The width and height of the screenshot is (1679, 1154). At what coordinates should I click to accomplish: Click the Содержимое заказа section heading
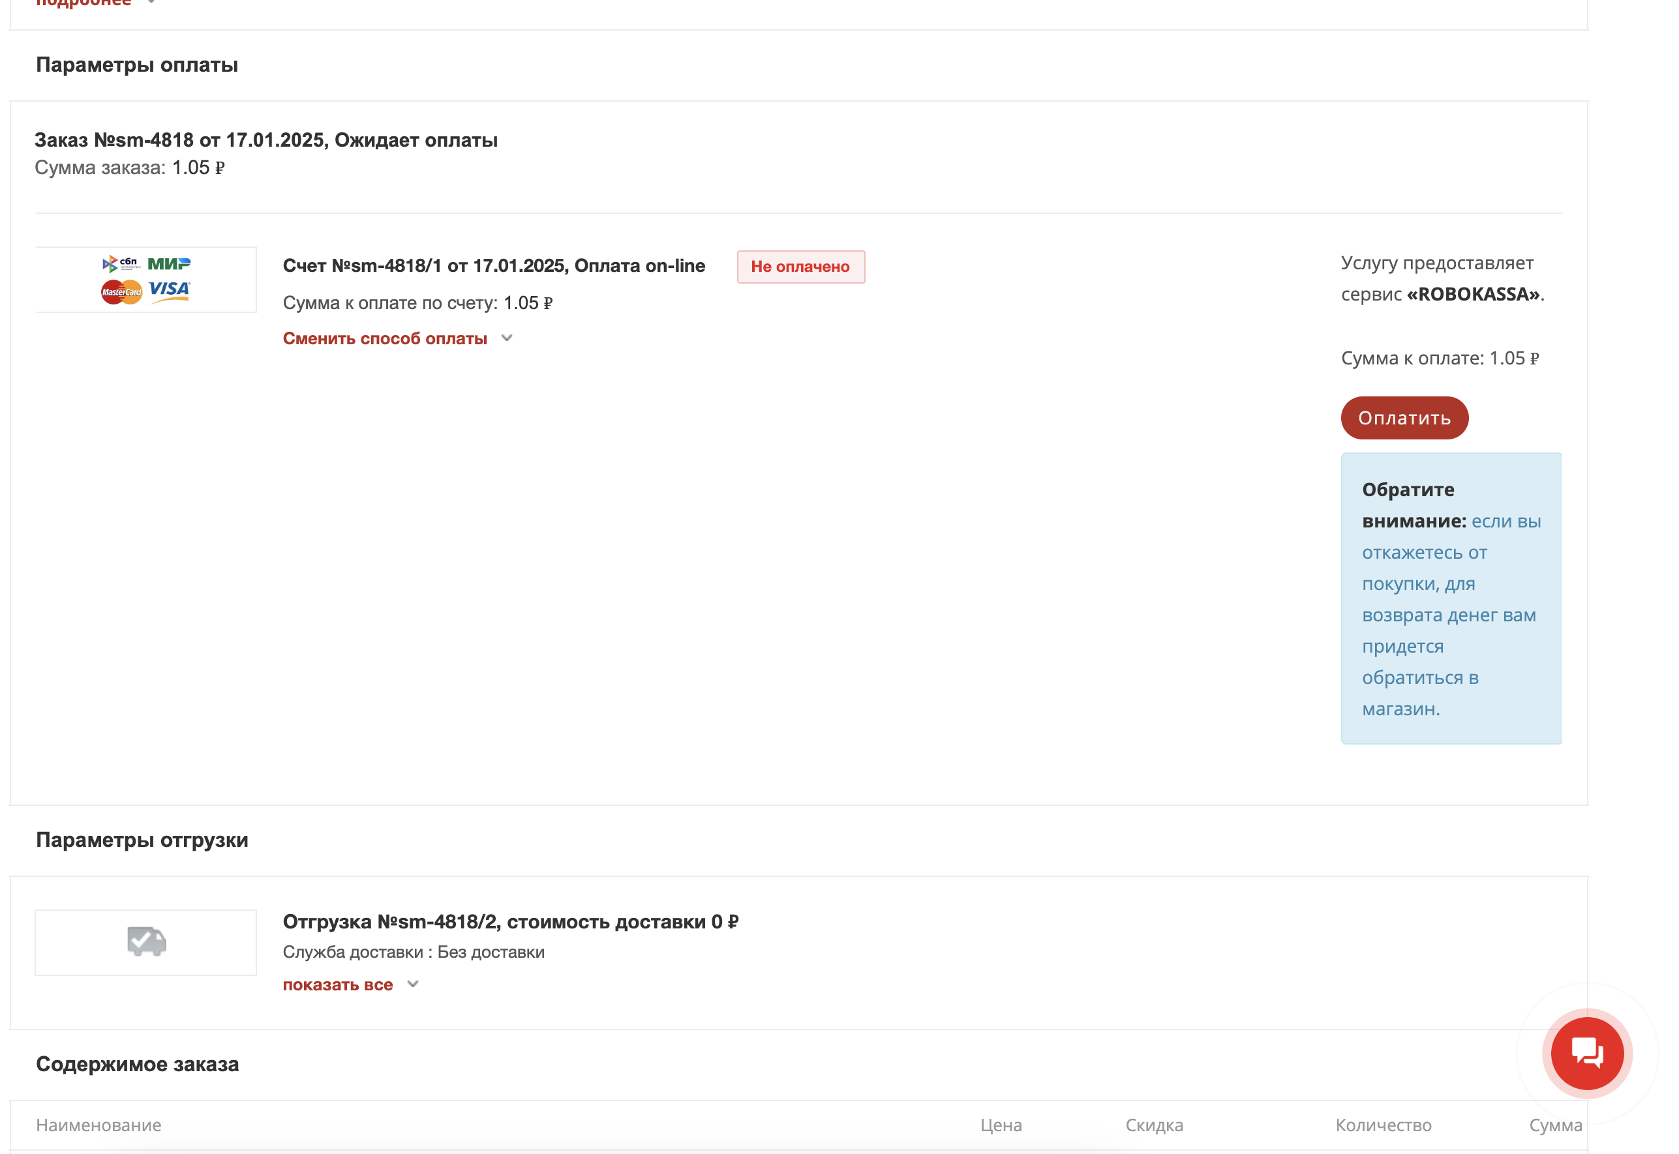(138, 1064)
